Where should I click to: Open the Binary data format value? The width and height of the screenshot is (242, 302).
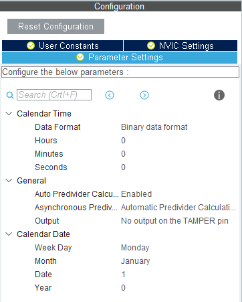coord(154,127)
